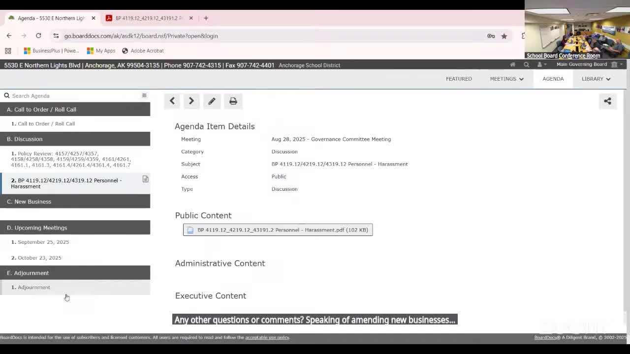Select the AGENDA tab
This screenshot has width=630, height=354.
553,79
